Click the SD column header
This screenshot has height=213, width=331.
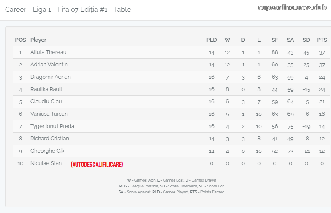click(306, 40)
